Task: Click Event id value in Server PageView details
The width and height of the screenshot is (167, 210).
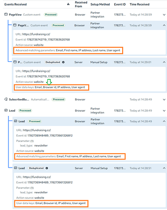Action: 48,76
